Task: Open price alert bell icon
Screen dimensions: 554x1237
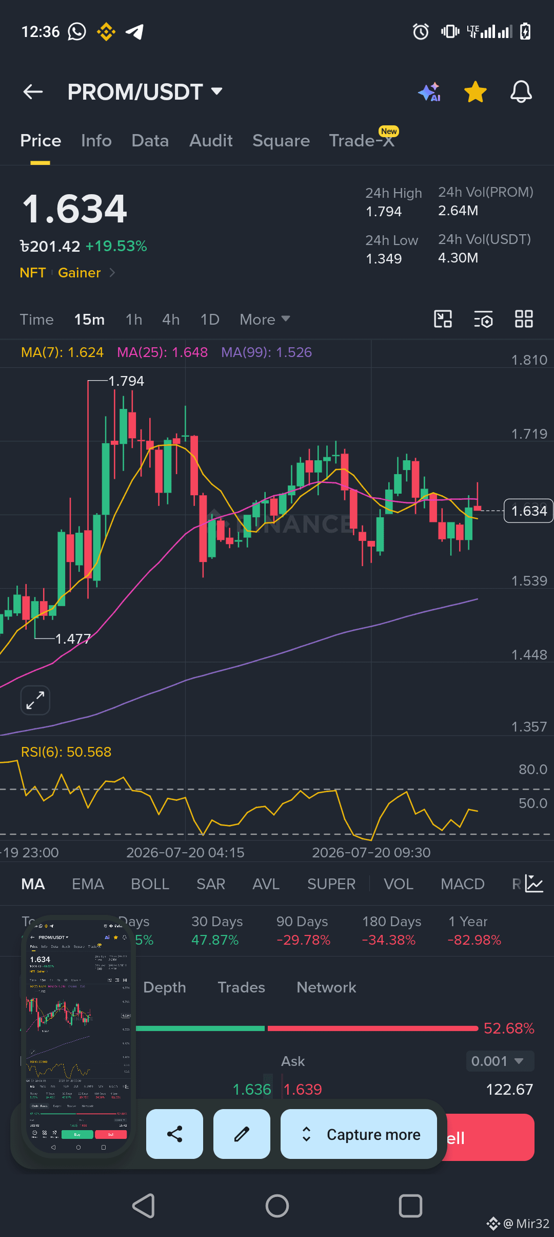Action: point(521,92)
